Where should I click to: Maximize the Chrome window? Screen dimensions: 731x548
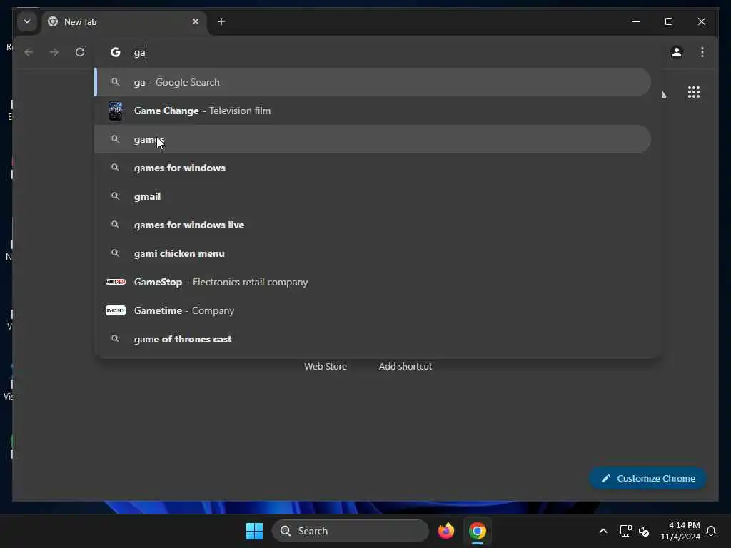[668, 21]
